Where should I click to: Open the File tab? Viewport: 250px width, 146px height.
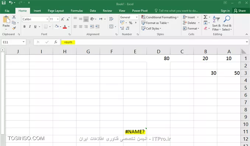[x=7, y=11]
